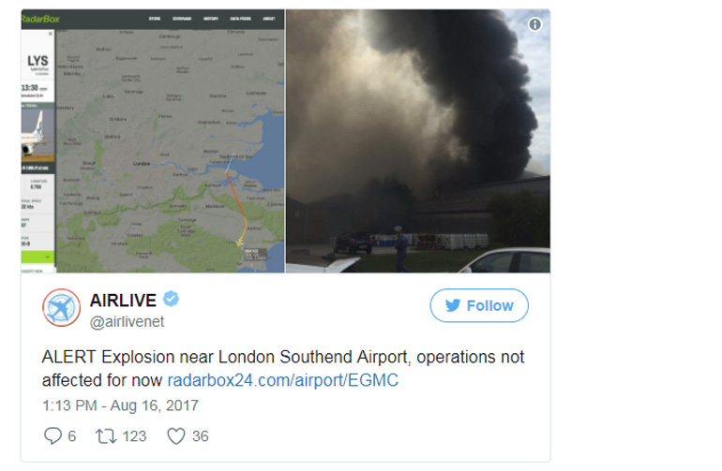Open the radarbox24.com/airport/EGMC link
722x471 pixels.
point(283,380)
